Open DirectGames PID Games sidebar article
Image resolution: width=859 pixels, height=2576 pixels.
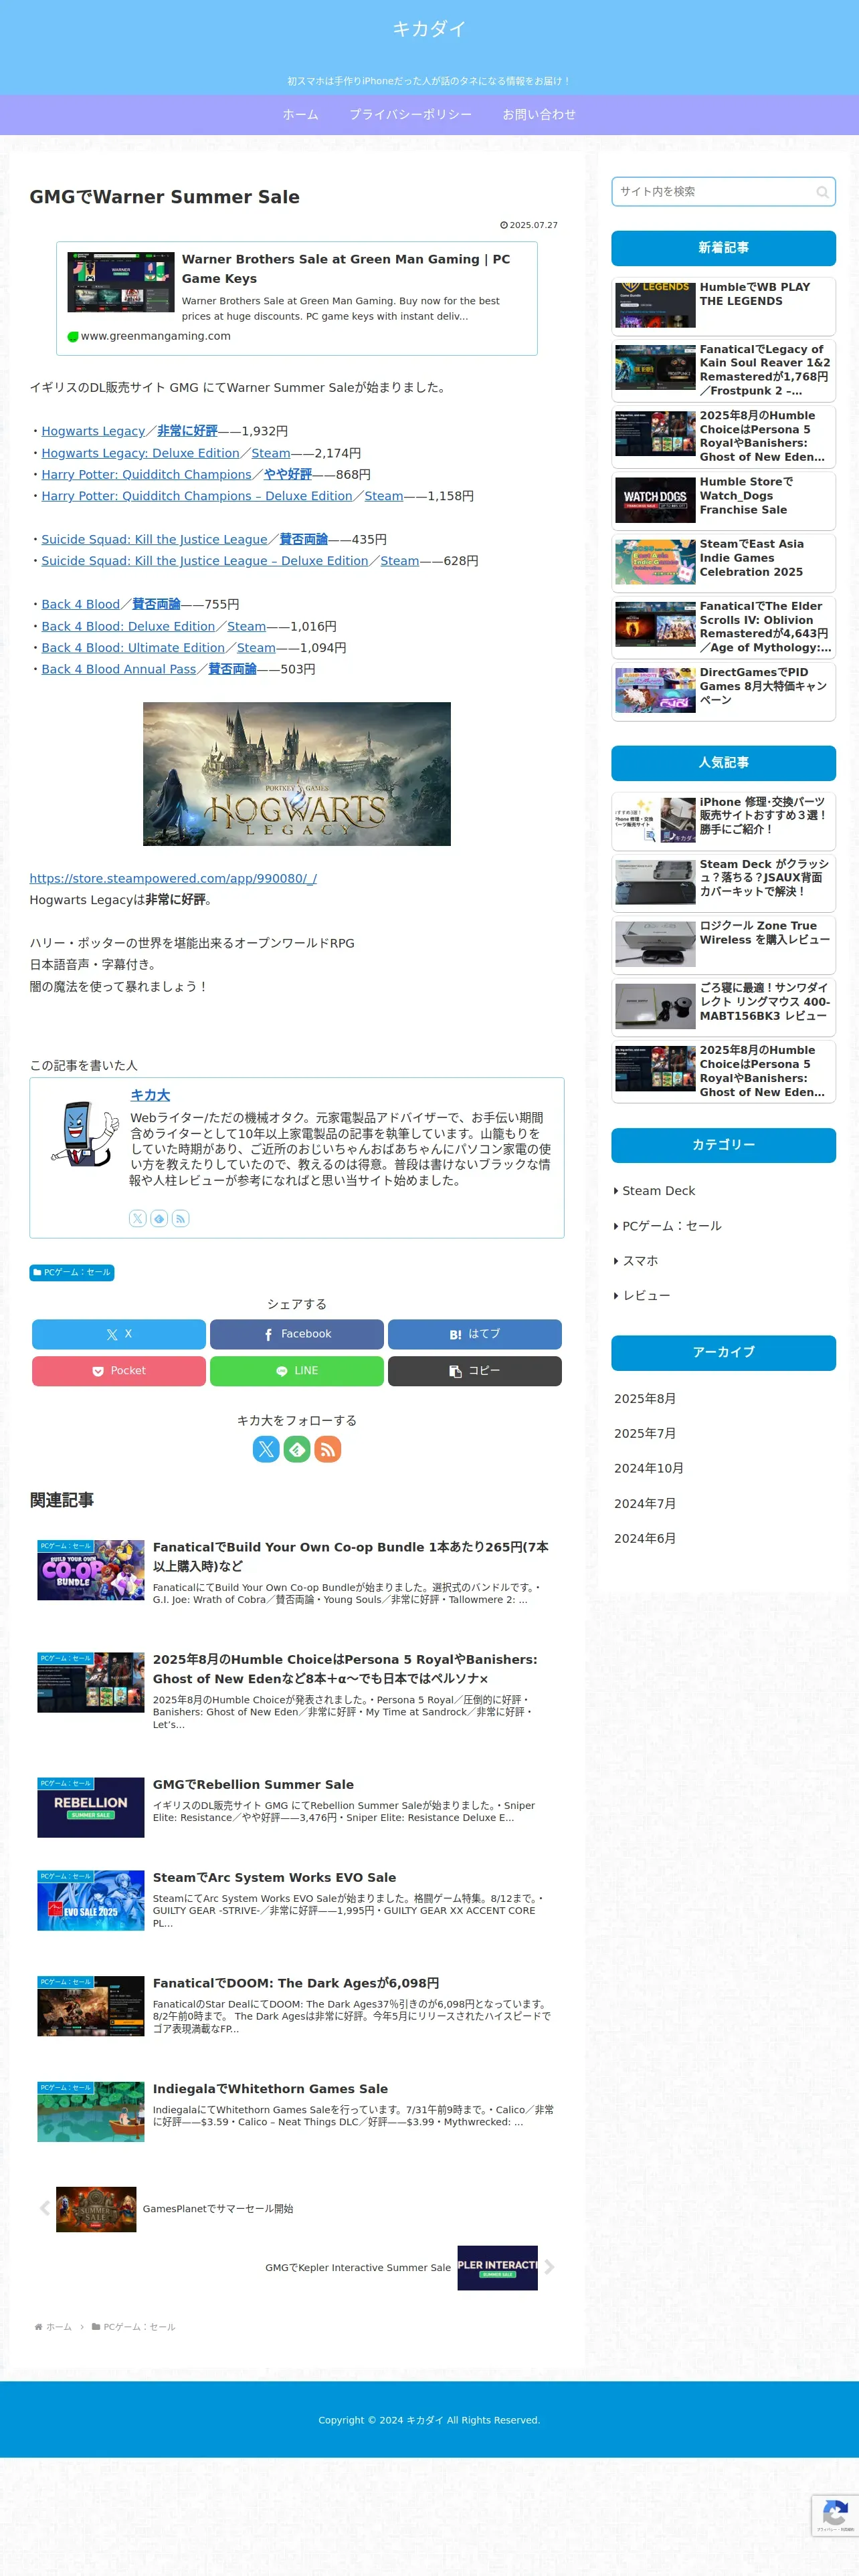(723, 691)
